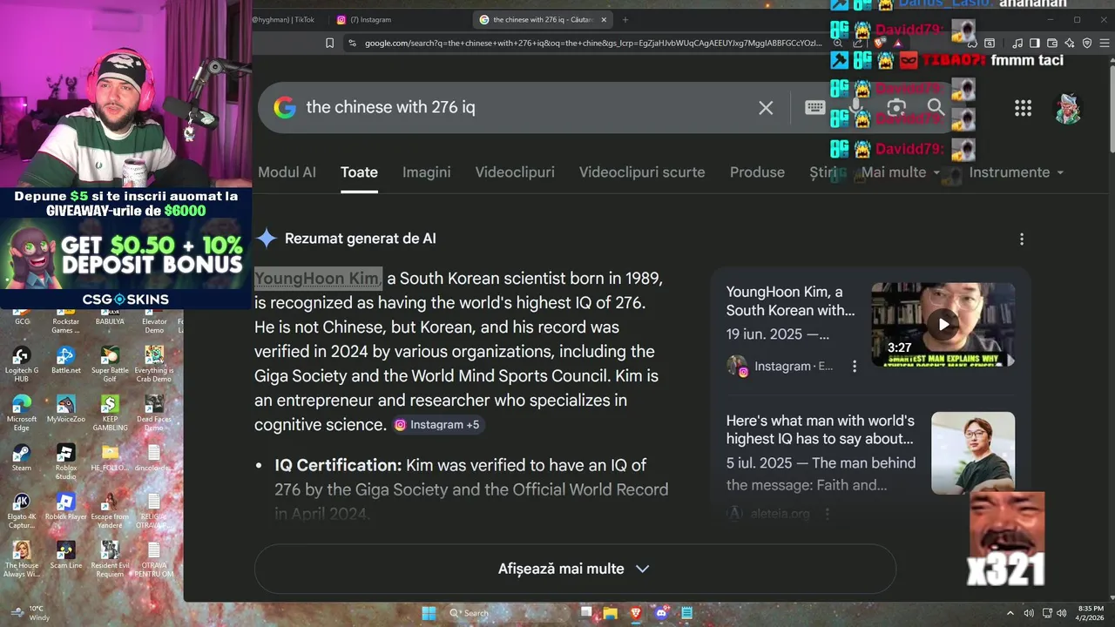Open Videoclipuri scurte tab
This screenshot has width=1115, height=627.
tap(642, 172)
